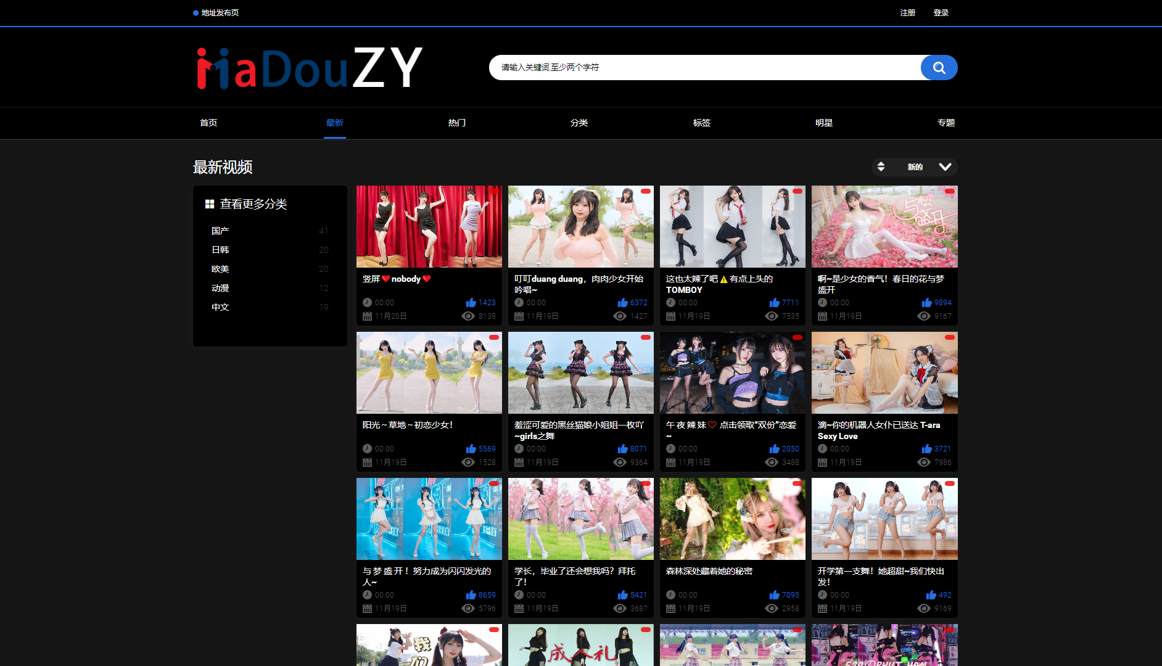Click the 注册 register link
The height and width of the screenshot is (666, 1162).
click(x=907, y=13)
